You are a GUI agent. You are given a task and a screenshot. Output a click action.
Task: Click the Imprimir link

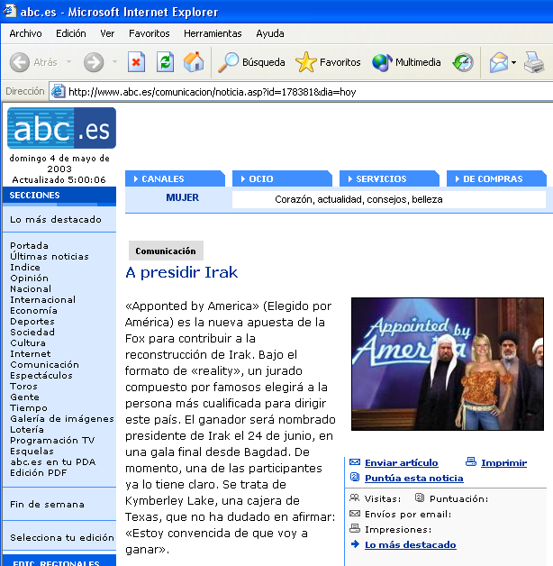point(504,462)
